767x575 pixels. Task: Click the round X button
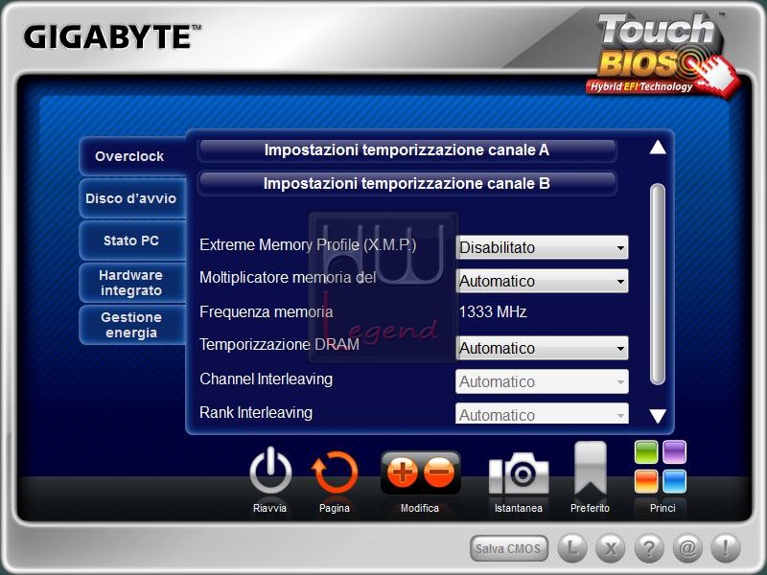click(x=611, y=548)
